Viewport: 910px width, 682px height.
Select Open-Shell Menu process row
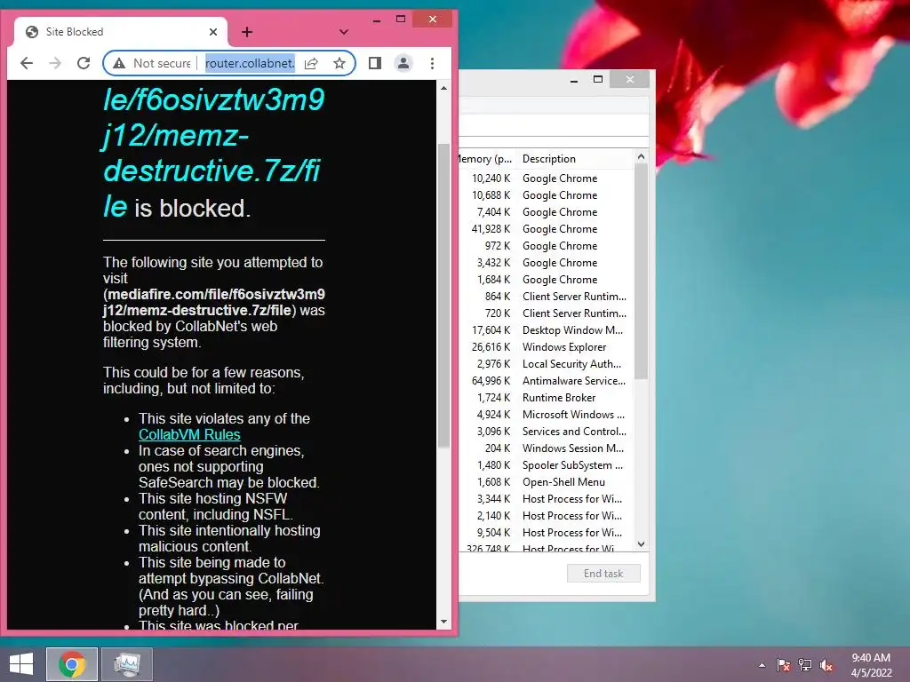click(546, 482)
